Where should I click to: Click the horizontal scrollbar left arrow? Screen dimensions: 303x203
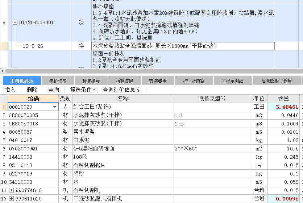pos(2,71)
